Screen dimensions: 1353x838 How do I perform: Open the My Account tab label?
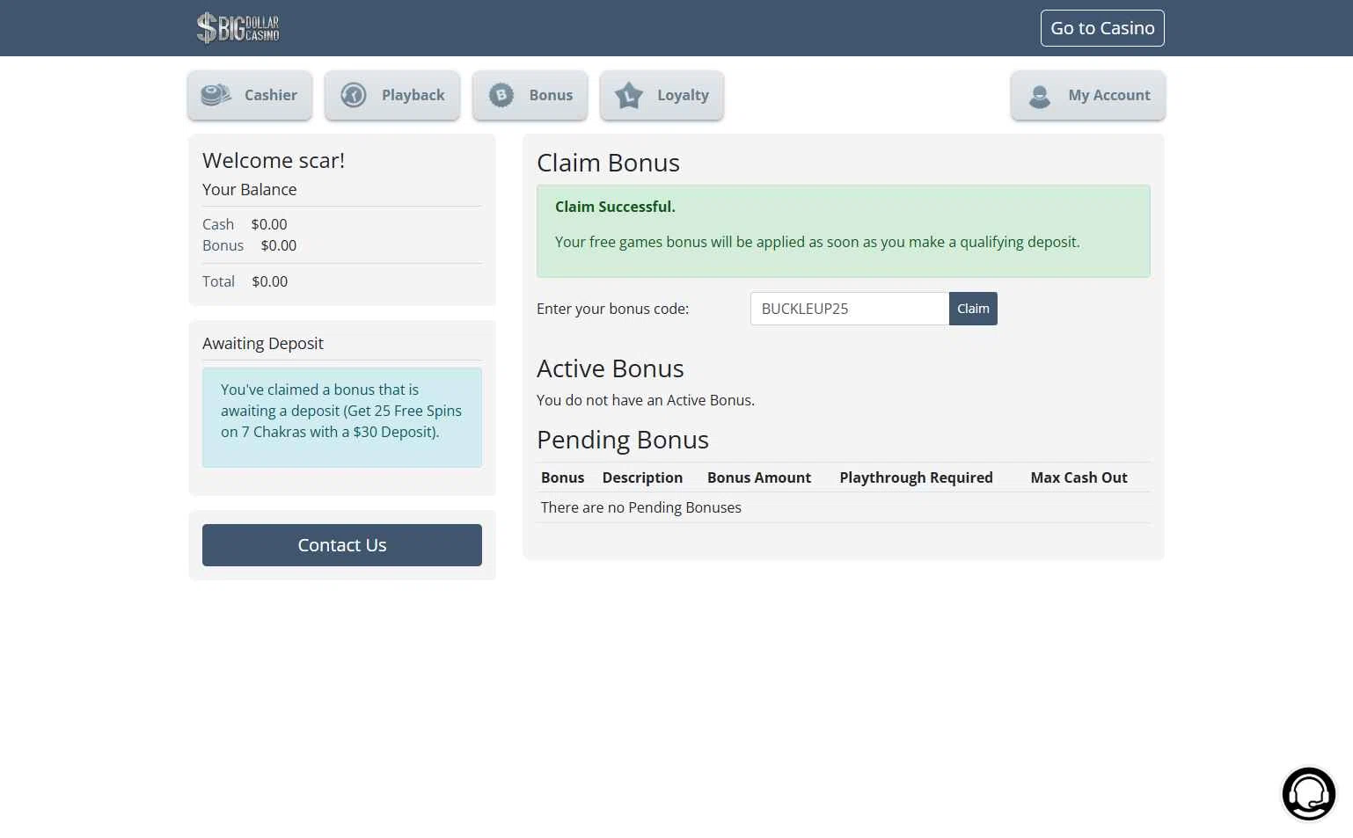1109,95
